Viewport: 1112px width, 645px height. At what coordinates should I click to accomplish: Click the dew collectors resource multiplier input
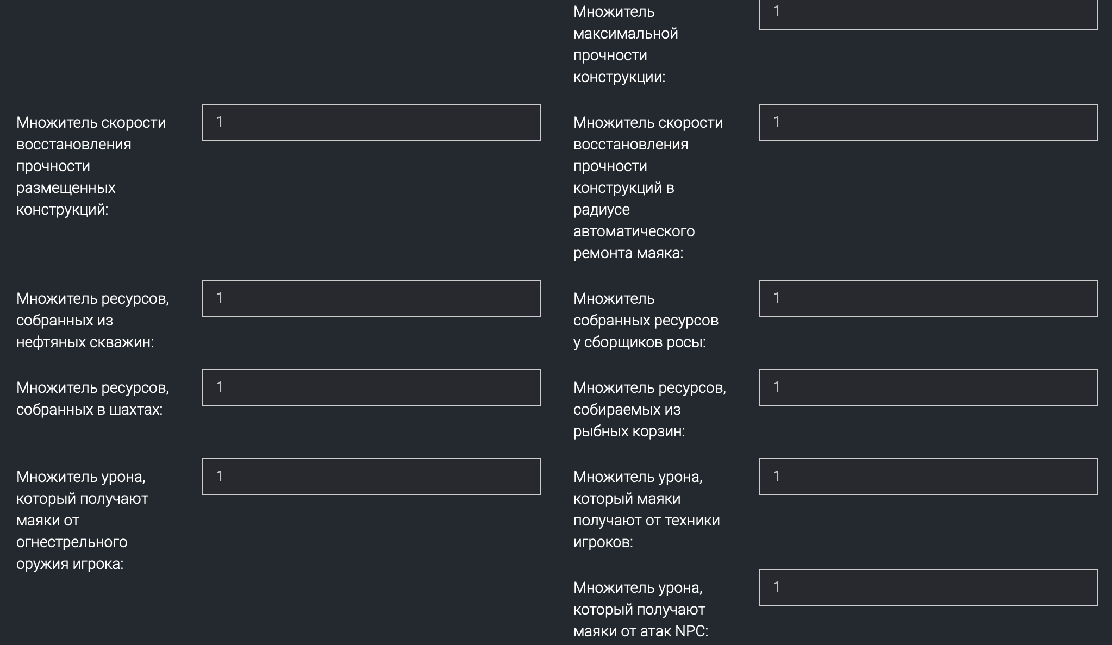point(928,298)
